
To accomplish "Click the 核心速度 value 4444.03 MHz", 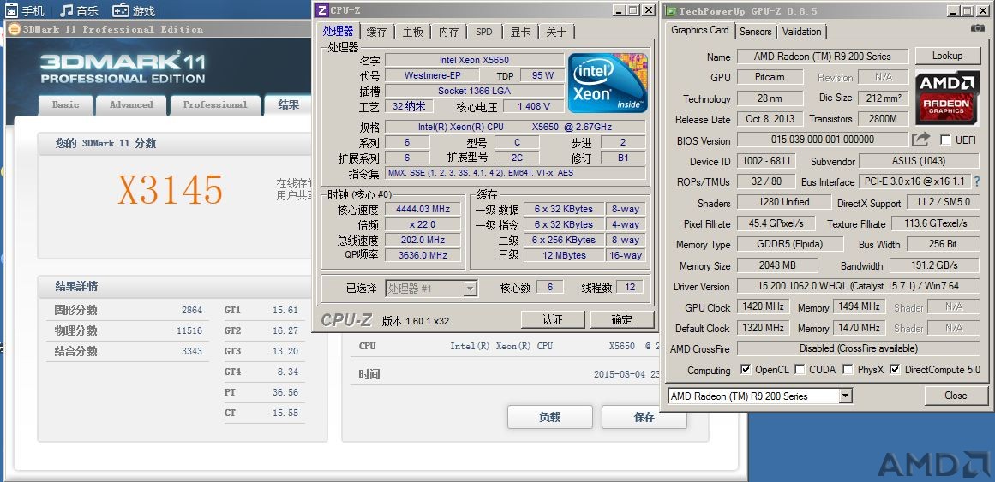I will (422, 209).
